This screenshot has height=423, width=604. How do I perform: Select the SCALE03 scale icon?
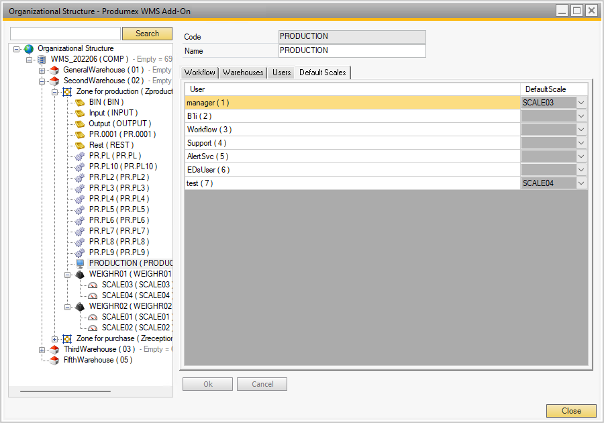pyautogui.click(x=92, y=284)
